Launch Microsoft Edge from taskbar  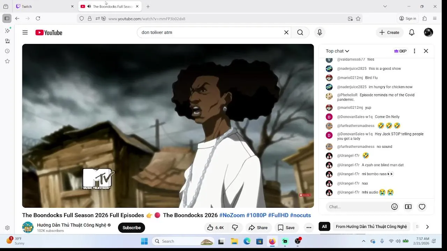[x=247, y=241]
